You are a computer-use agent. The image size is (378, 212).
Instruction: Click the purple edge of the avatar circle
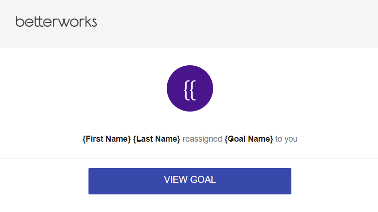tap(168, 88)
